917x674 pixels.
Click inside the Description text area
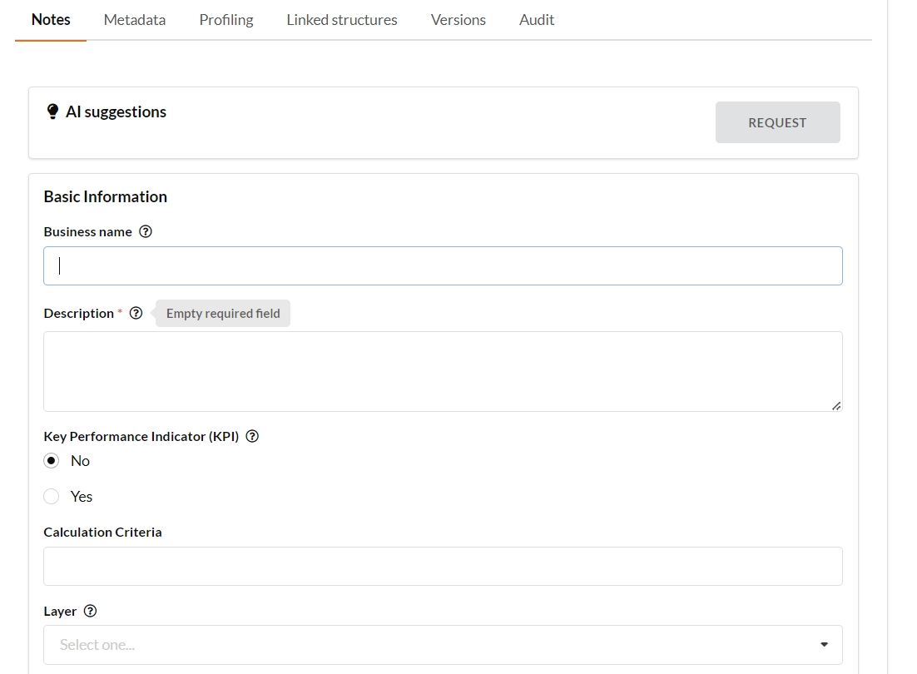pyautogui.click(x=443, y=371)
